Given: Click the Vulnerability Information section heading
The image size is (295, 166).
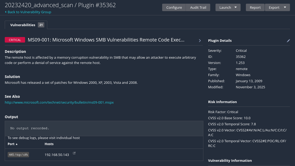Looking at the screenshot, I should [230, 160].
